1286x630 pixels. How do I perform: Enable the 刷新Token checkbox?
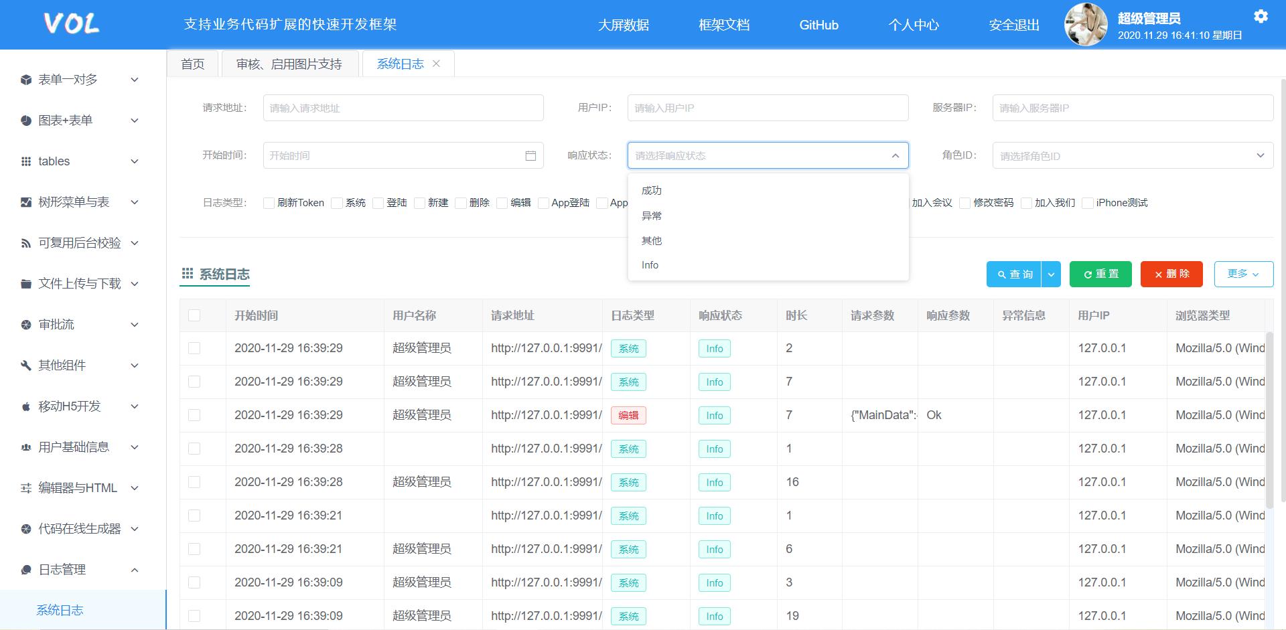click(x=269, y=202)
